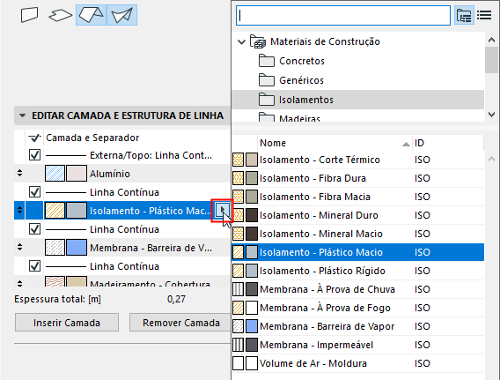Click reorder handle of Membrana layer
The height and width of the screenshot is (380, 500).
coord(19,247)
